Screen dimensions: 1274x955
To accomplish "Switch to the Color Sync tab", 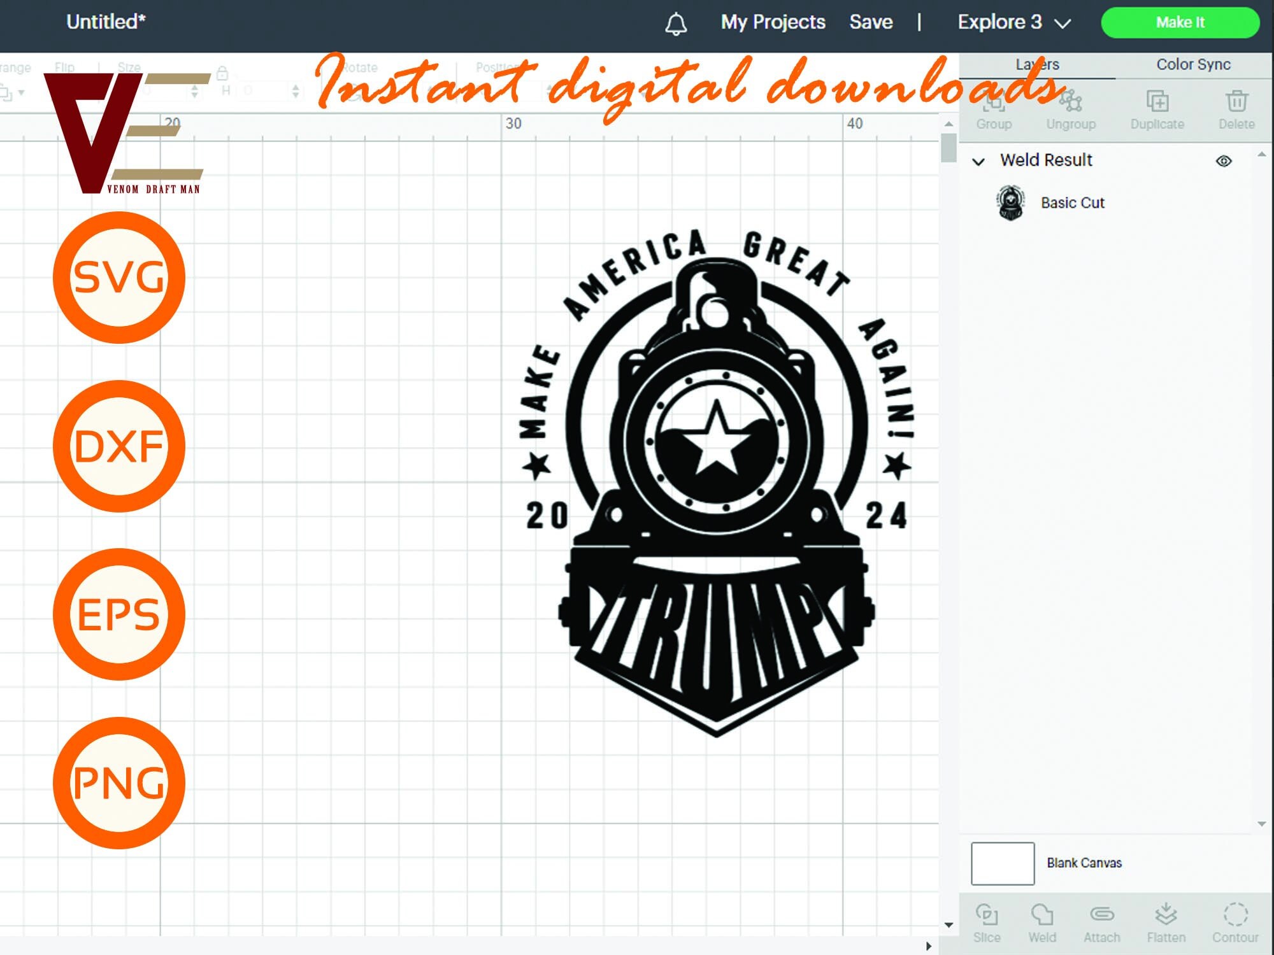I will (1193, 64).
